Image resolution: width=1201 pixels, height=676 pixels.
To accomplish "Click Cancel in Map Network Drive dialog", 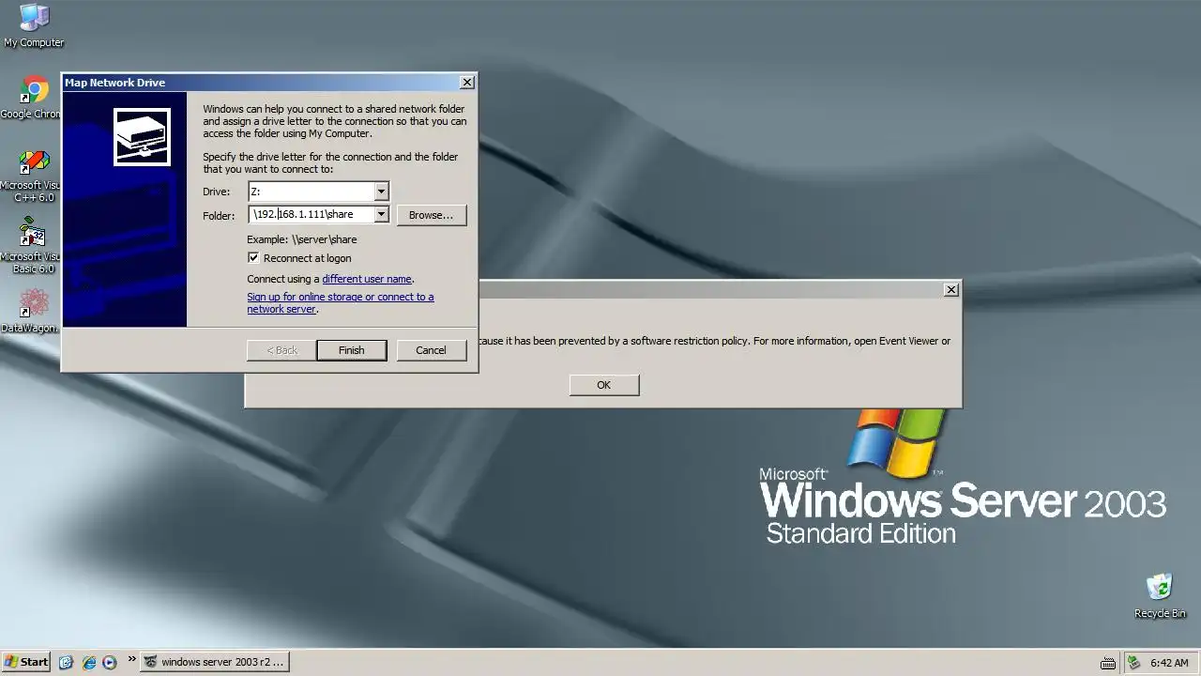I will click(x=431, y=350).
